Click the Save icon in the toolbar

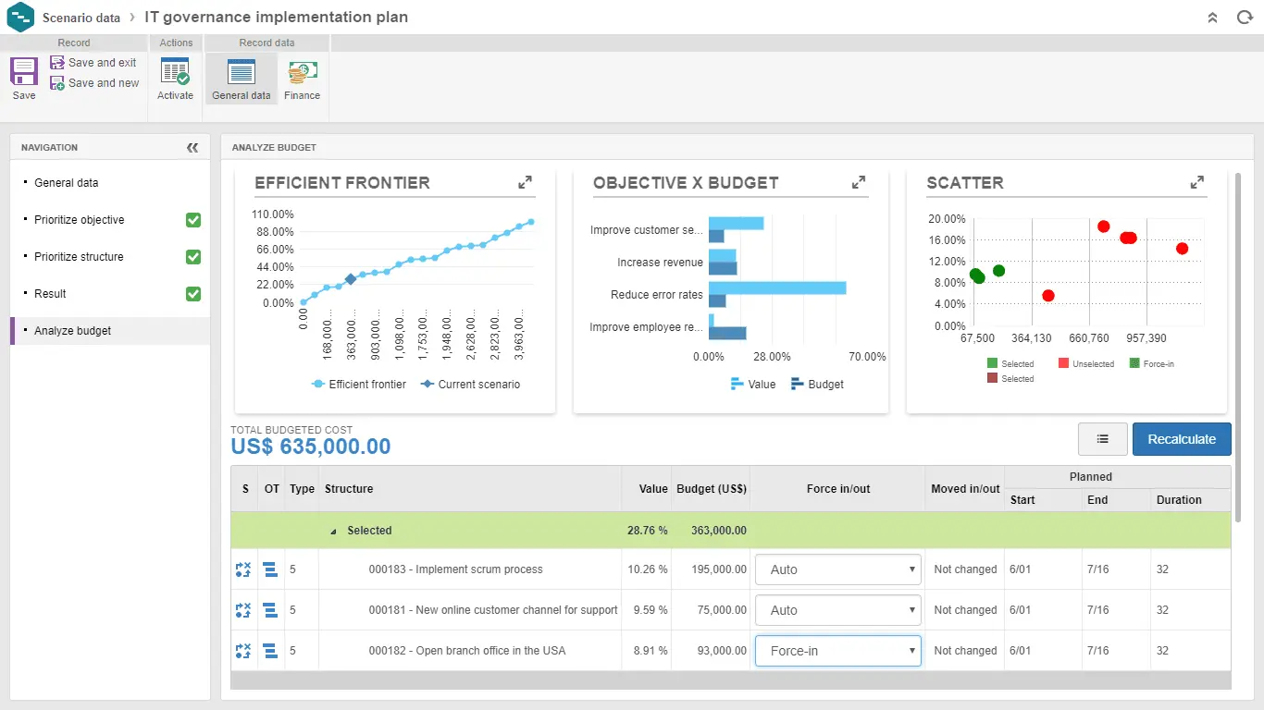tap(24, 72)
